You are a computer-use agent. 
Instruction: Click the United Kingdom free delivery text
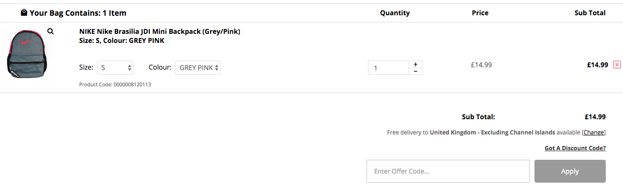[x=492, y=133]
